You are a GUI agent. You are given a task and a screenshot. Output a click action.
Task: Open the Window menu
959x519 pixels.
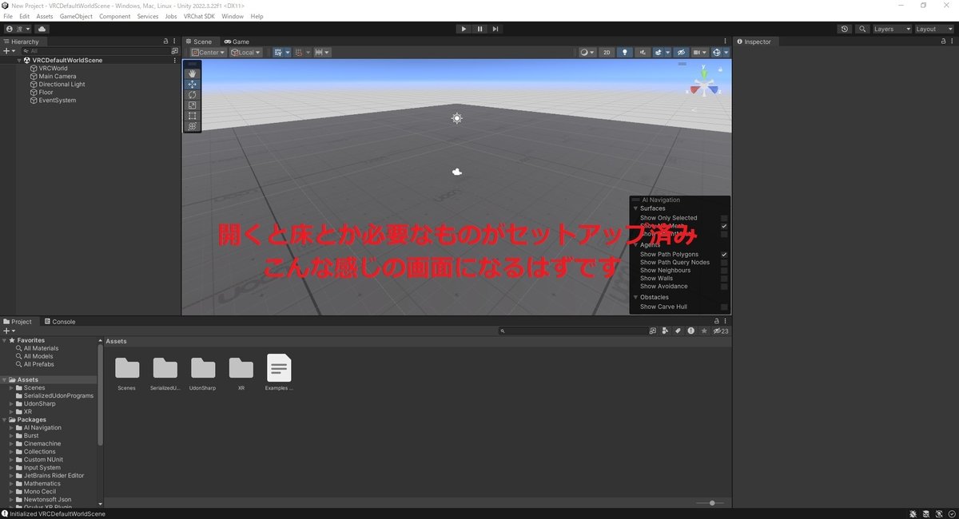[x=233, y=16]
